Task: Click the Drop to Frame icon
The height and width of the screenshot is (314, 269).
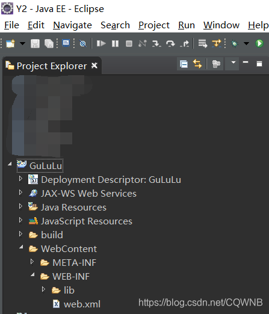Action: [203, 43]
